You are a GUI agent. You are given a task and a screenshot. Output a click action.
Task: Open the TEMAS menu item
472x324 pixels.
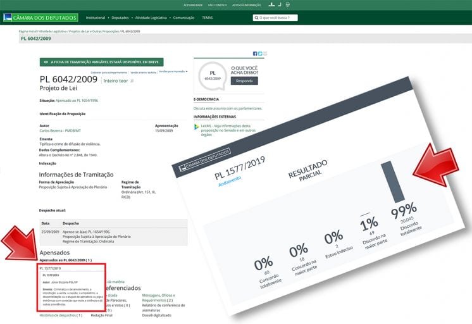coord(208,18)
